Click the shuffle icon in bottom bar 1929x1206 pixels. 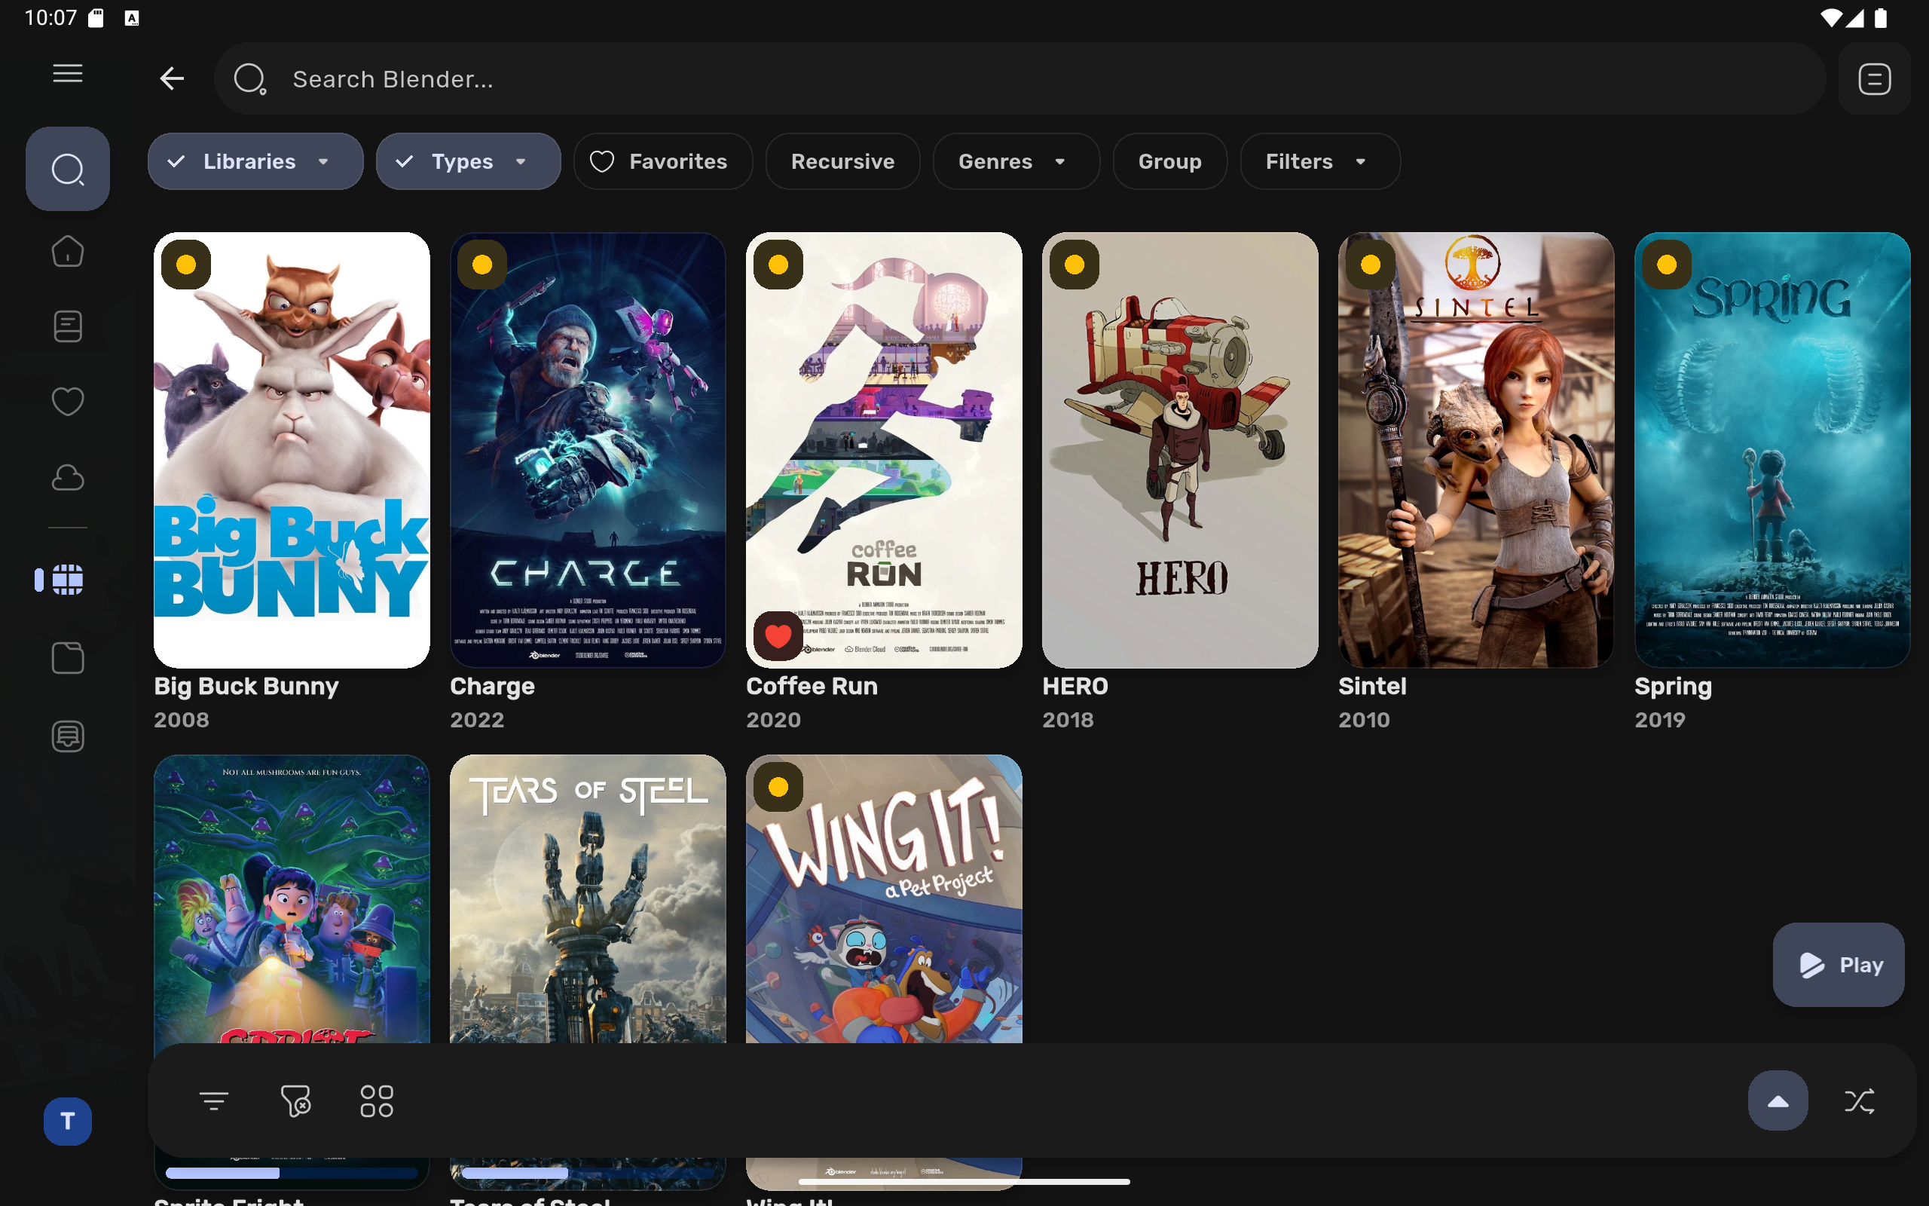(1859, 1100)
